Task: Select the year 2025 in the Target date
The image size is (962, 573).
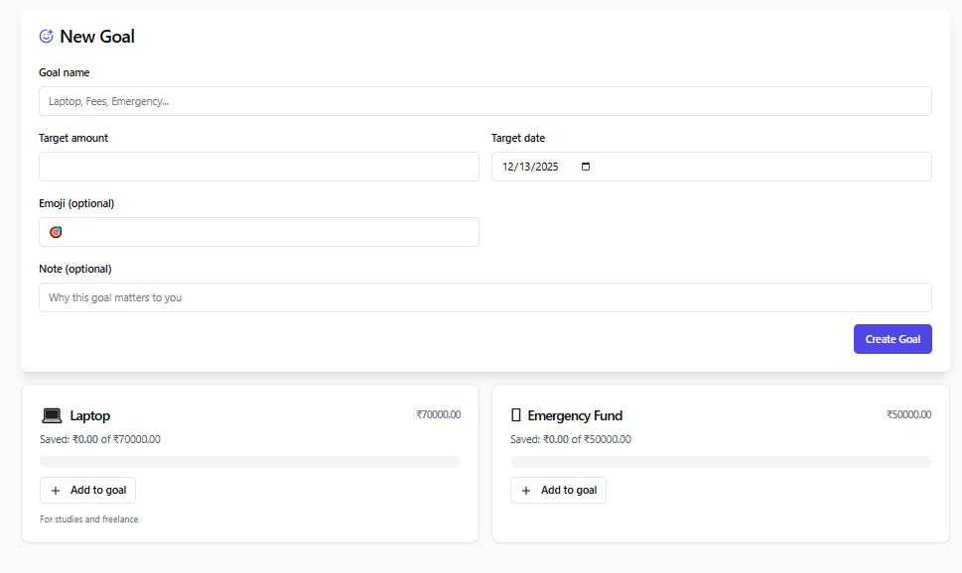Action: tap(547, 167)
